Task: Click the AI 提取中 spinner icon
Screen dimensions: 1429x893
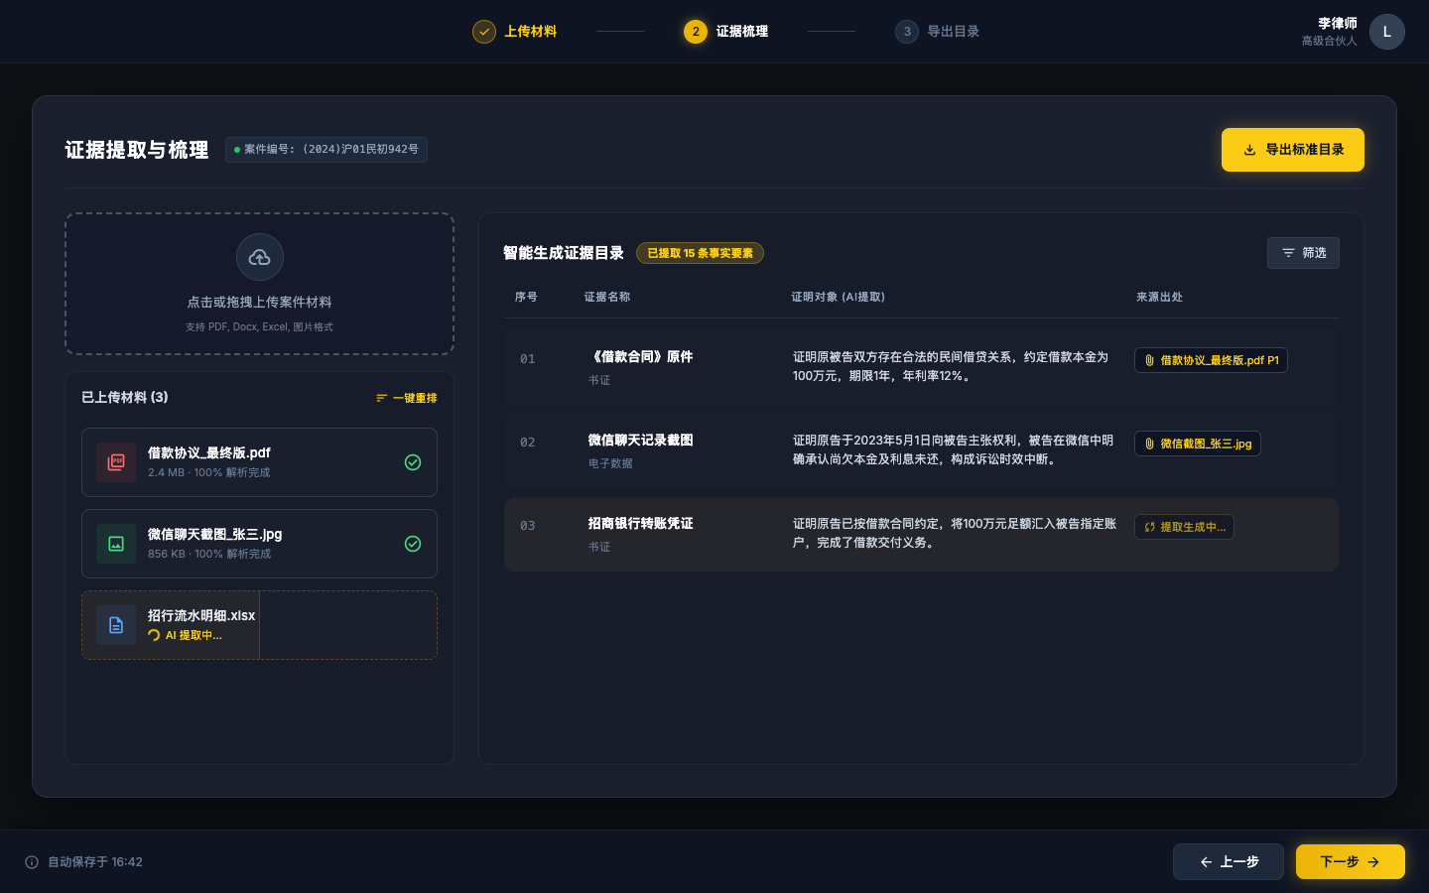Action: (x=154, y=636)
